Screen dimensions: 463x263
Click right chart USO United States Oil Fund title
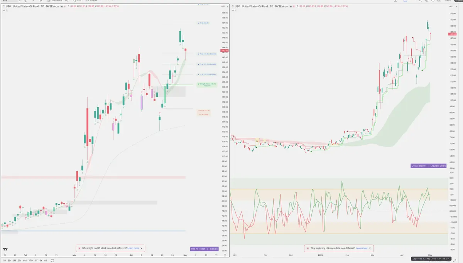click(x=262, y=7)
